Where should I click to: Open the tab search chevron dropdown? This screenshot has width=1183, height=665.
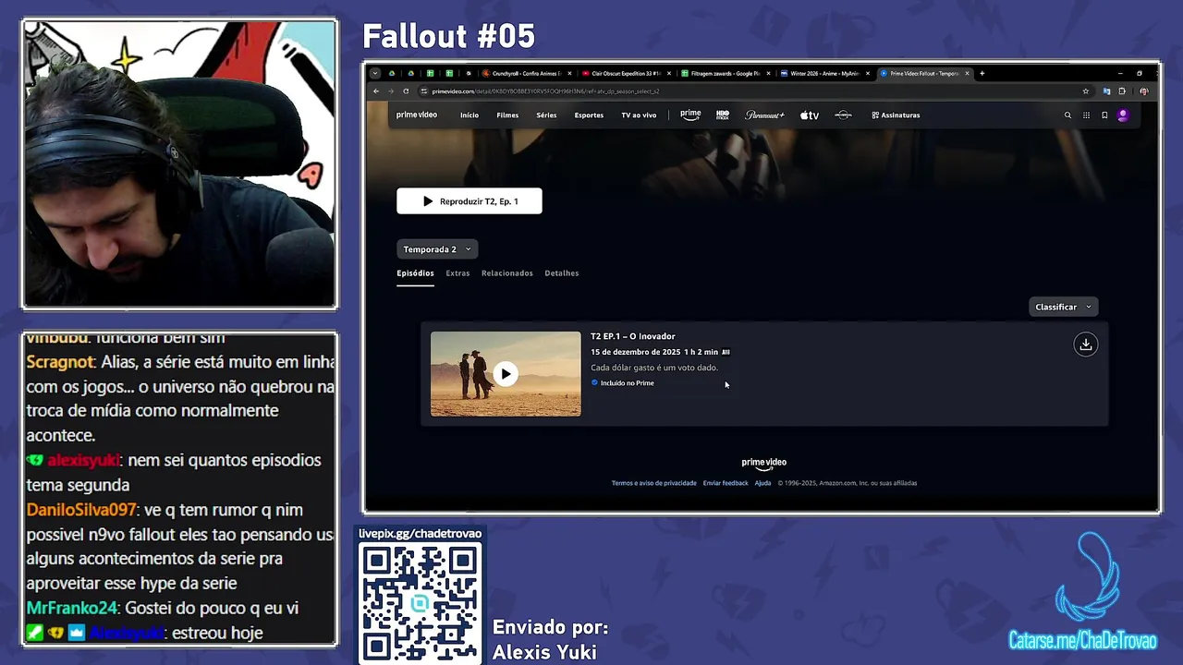(x=375, y=73)
